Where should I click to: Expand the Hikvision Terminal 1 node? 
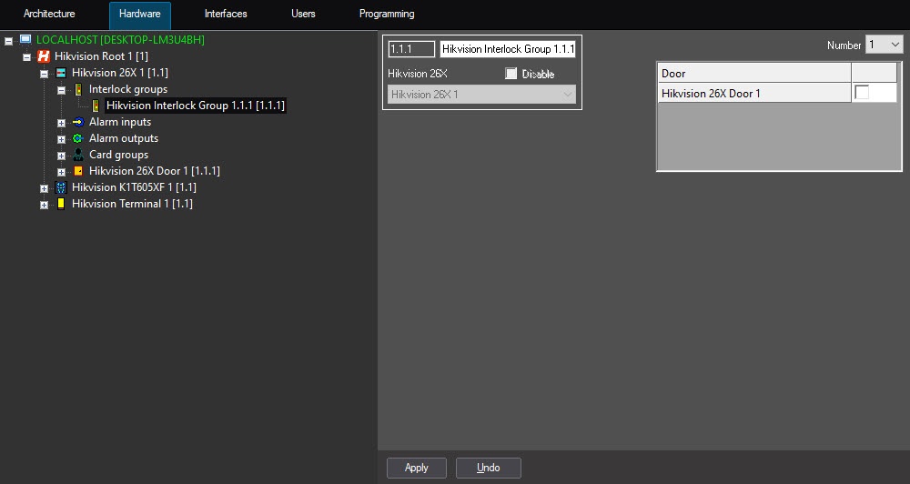pyautogui.click(x=44, y=205)
